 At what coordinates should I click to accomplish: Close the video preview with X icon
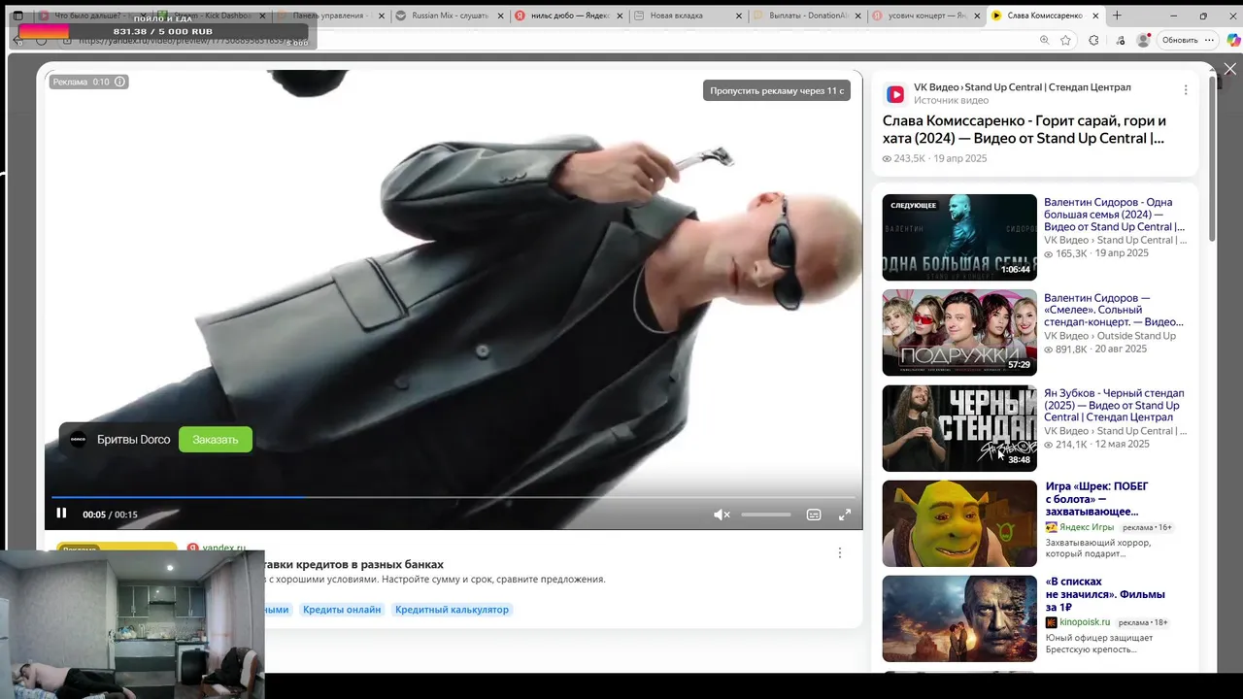coord(1229,69)
